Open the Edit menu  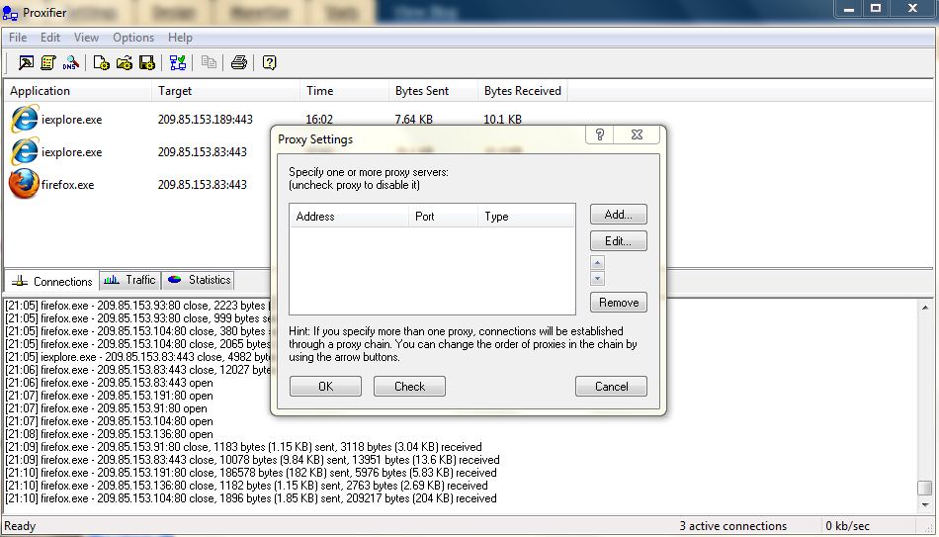tap(50, 38)
